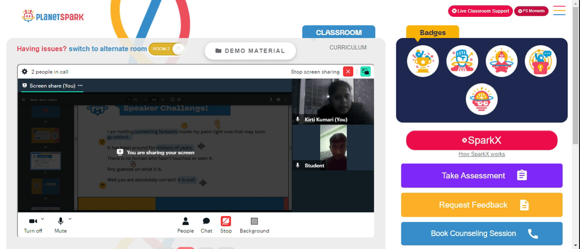Click Take Assessment button
The height and width of the screenshot is (249, 580).
pyautogui.click(x=481, y=175)
